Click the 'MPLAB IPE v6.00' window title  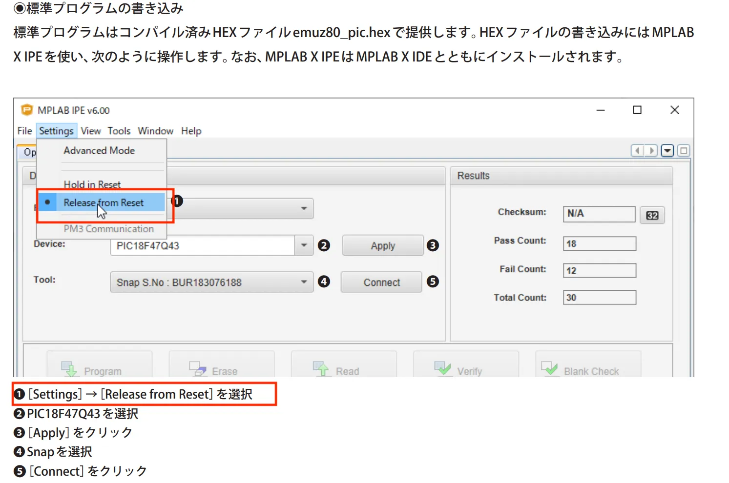point(74,110)
